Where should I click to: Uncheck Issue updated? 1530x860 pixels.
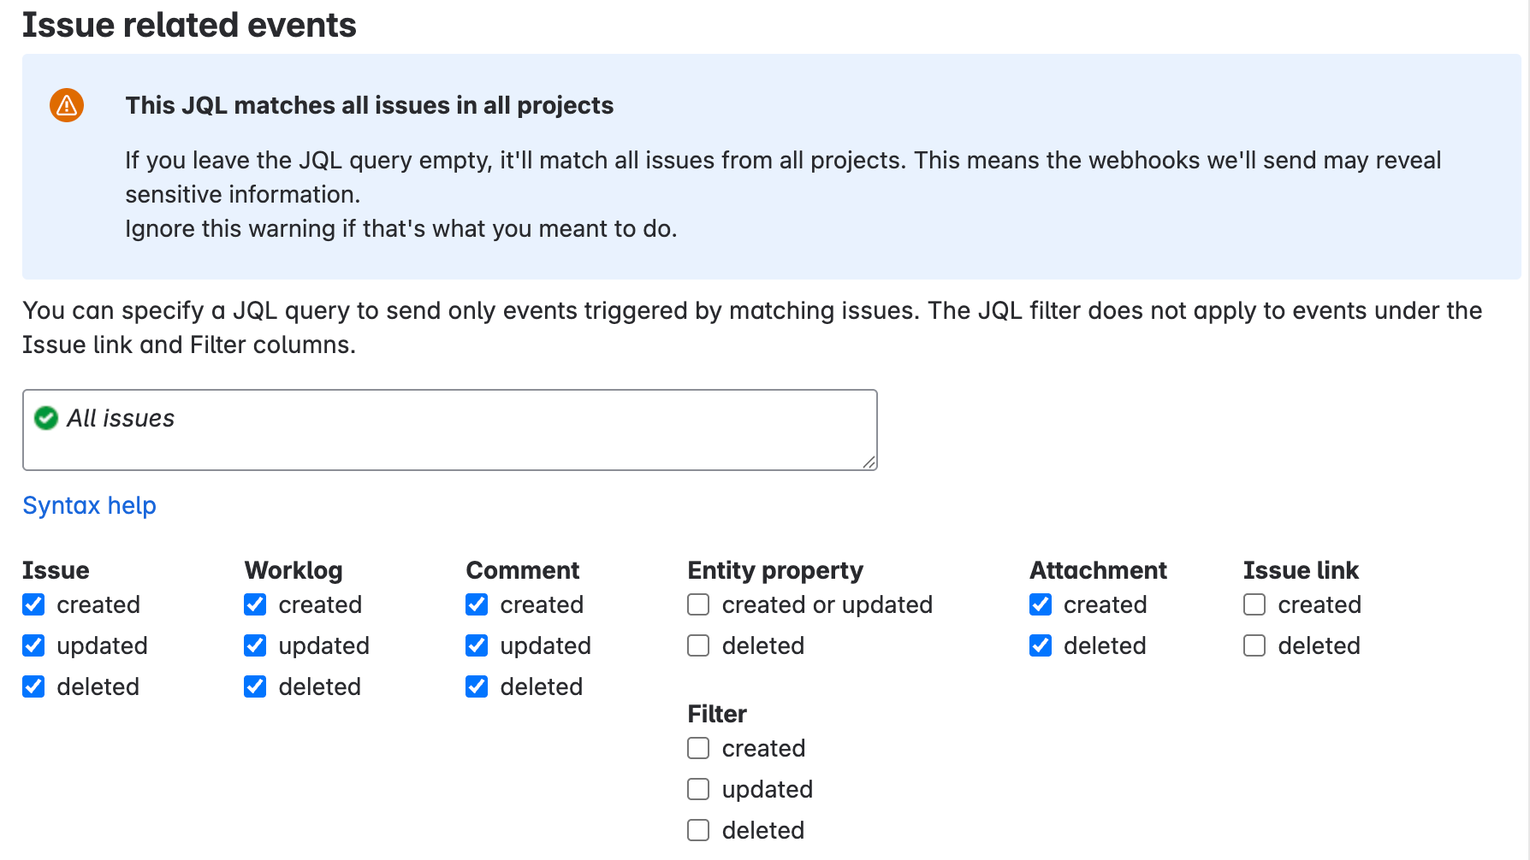tap(33, 645)
